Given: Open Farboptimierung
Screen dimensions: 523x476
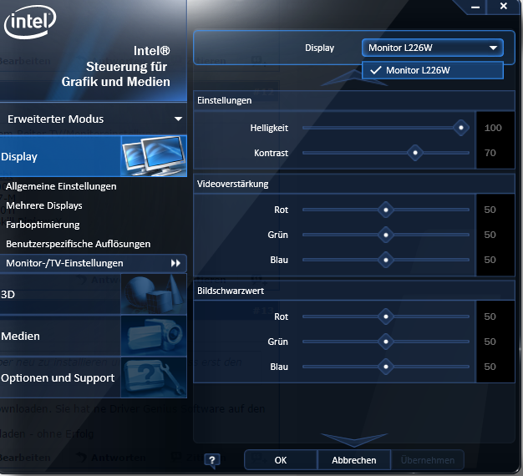Looking at the screenshot, I should coord(43,225).
